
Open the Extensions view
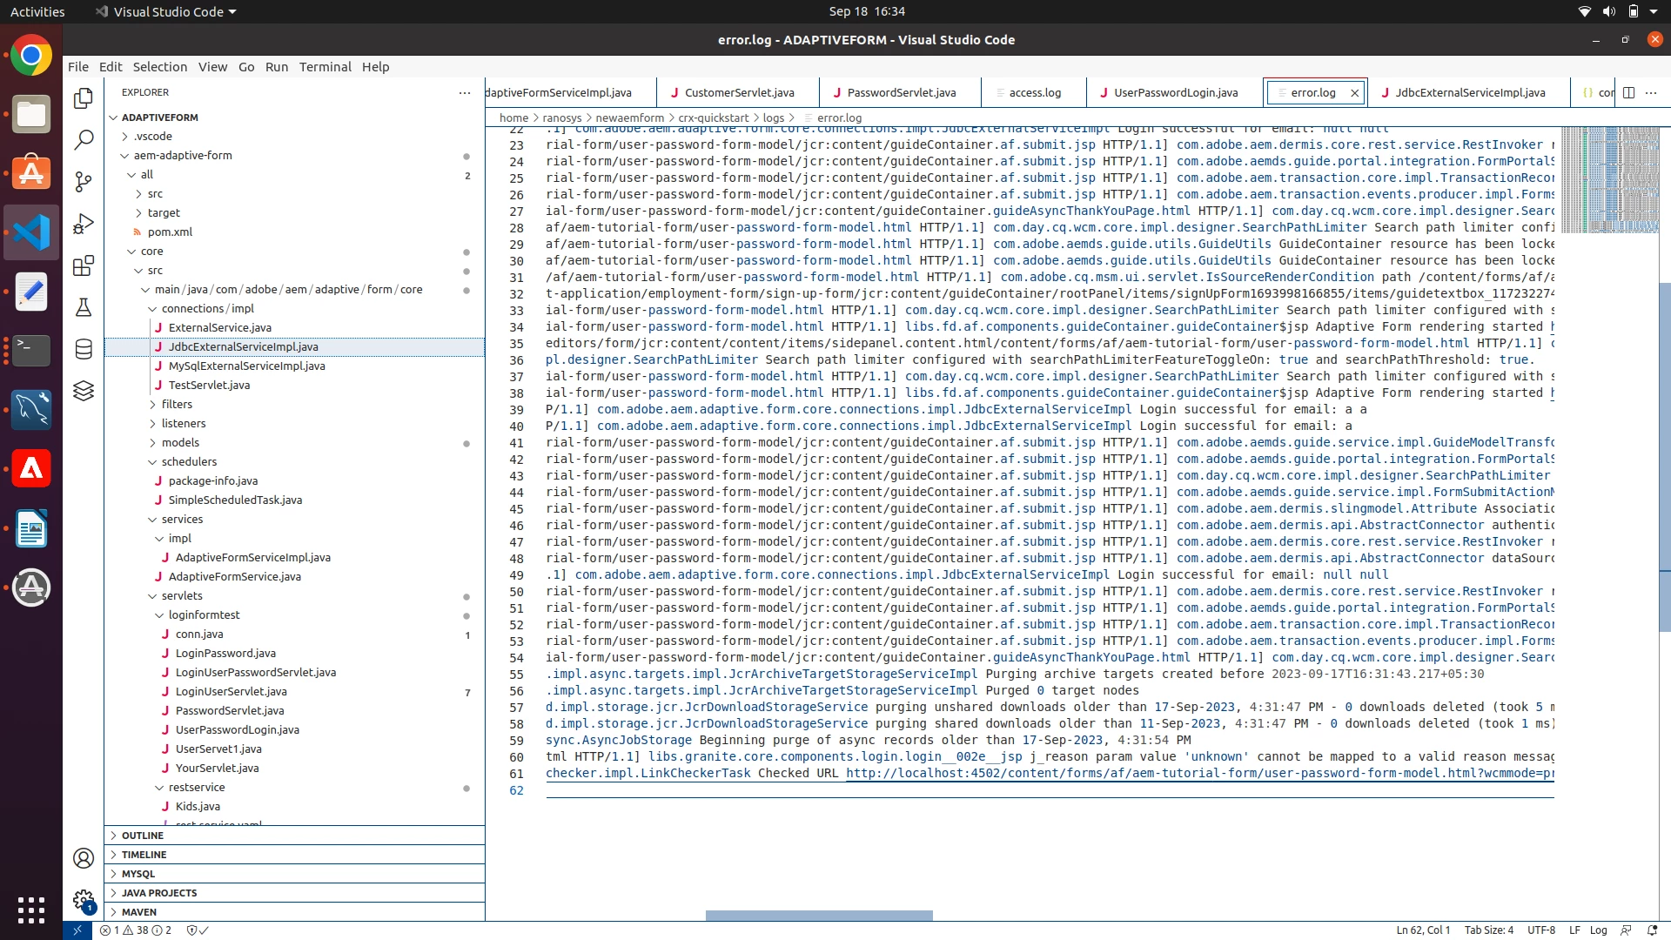[x=84, y=265]
